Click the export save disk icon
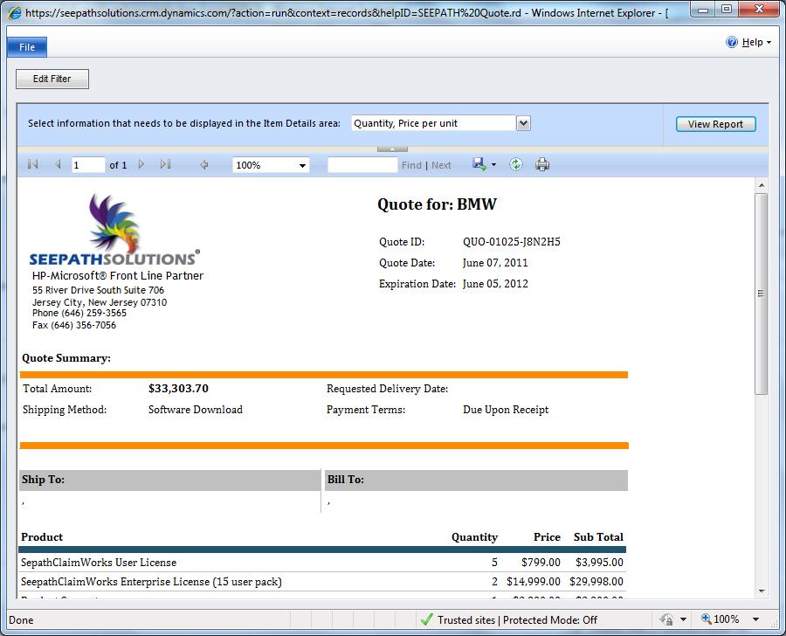 click(479, 164)
